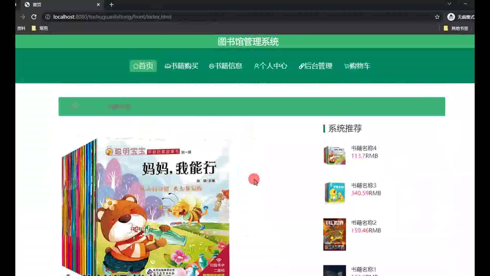490x276 pixels.
Task: Close the 首页 browser tab
Action: 98,5
